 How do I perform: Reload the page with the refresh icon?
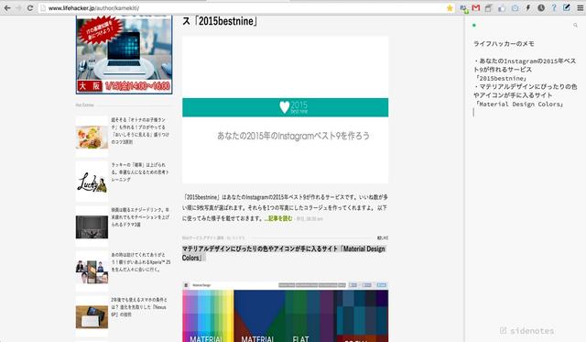30,8
